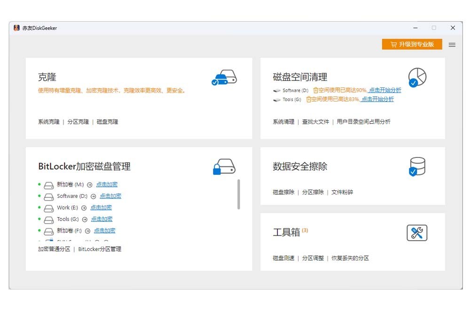Click the toolbox wrench icon
This screenshot has width=470, height=313.
tap(416, 233)
